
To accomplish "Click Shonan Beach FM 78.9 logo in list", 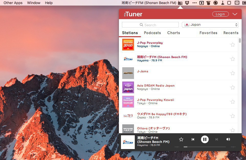I will 128,59.
